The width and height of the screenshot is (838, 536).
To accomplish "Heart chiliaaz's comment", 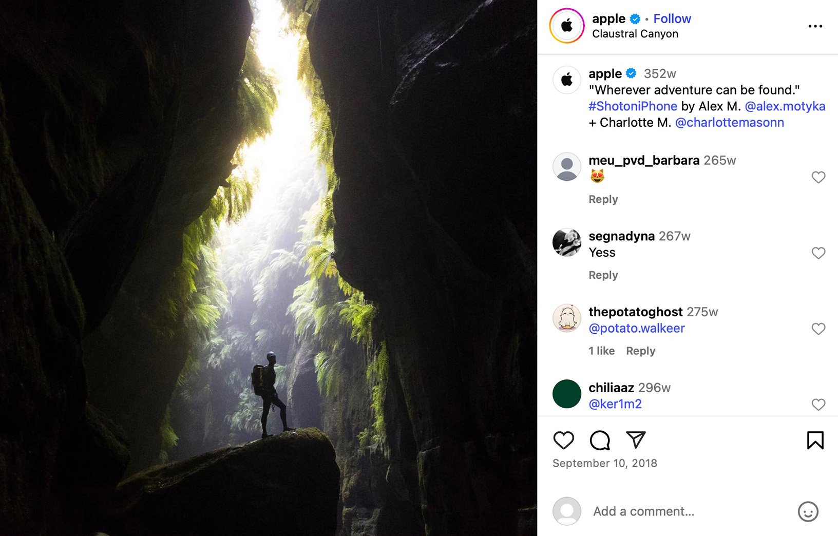I will click(x=818, y=405).
